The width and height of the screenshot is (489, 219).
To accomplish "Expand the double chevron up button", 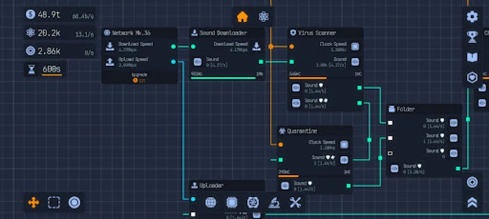I will coord(472,203).
